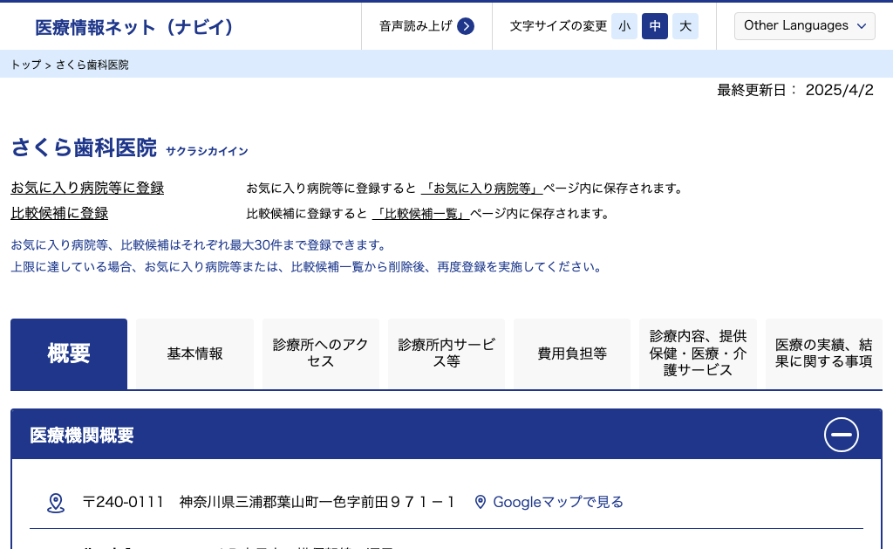Open the 診療所内サービス等 tab
Screen dimensions: 893x549
pyautogui.click(x=446, y=353)
